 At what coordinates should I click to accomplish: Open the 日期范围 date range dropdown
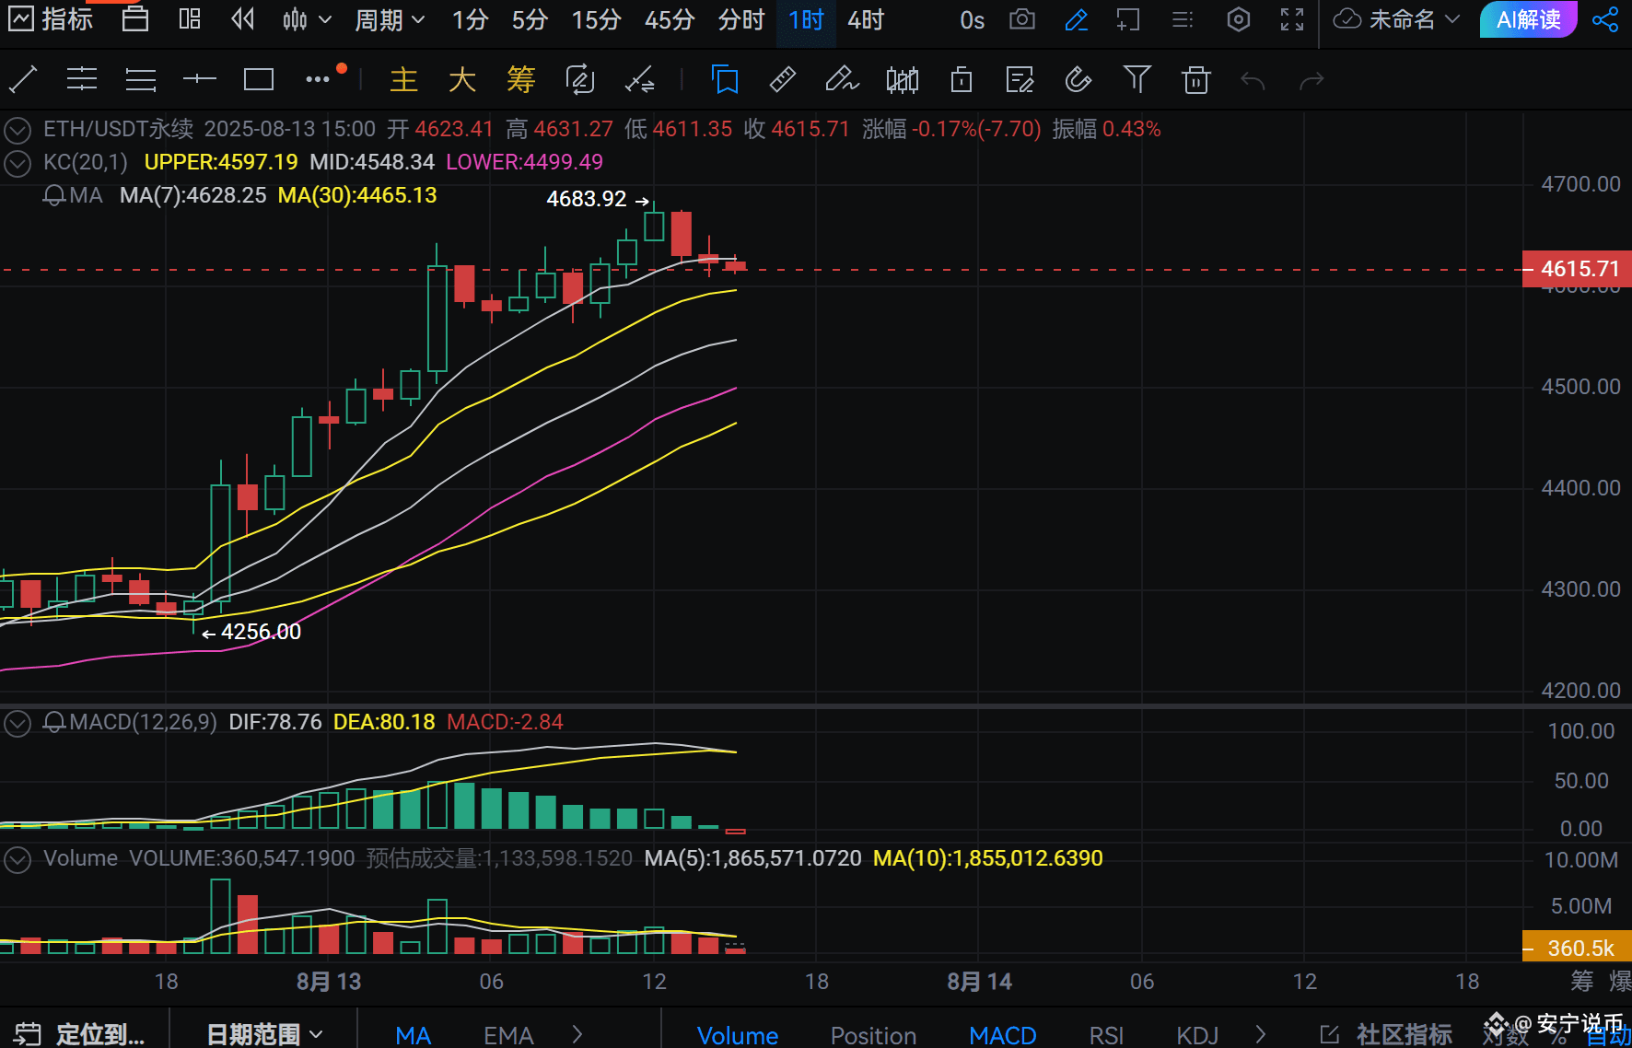coord(264,1034)
